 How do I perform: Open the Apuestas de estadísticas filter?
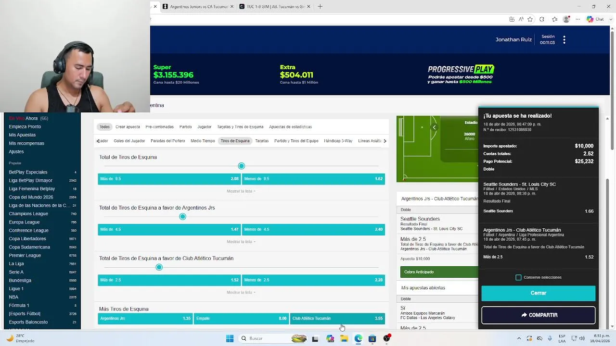pos(290,127)
